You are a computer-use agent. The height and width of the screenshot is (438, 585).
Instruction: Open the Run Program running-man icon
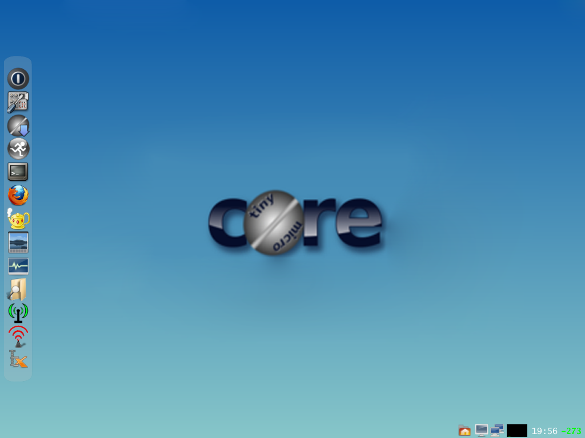[x=18, y=149]
